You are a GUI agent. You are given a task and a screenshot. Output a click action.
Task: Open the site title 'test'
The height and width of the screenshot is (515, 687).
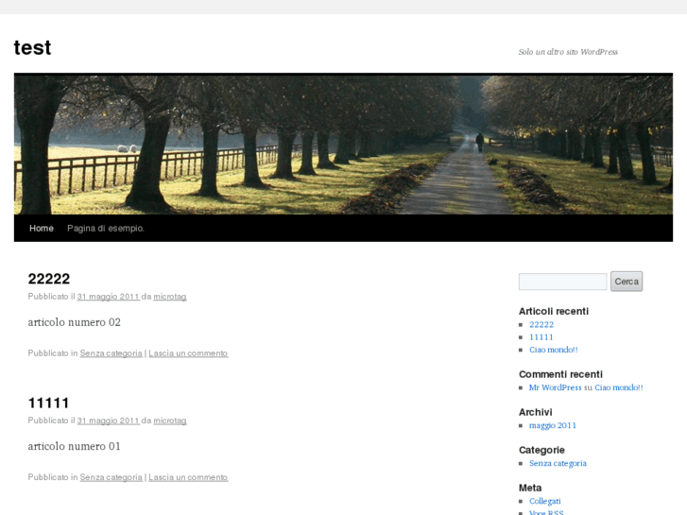[x=32, y=48]
